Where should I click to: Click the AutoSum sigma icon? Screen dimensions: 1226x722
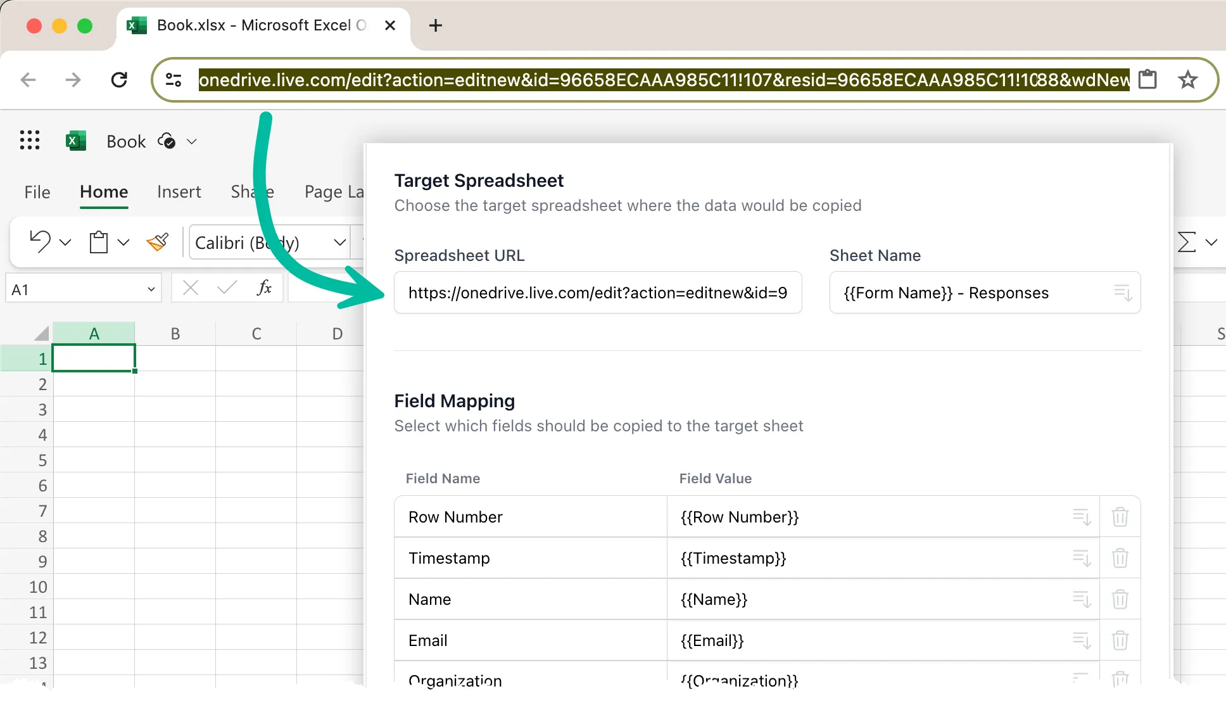click(x=1185, y=241)
